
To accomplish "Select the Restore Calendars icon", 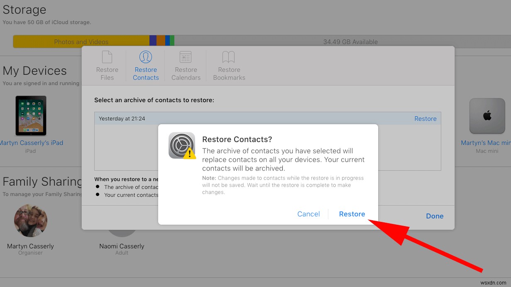I will click(x=186, y=57).
